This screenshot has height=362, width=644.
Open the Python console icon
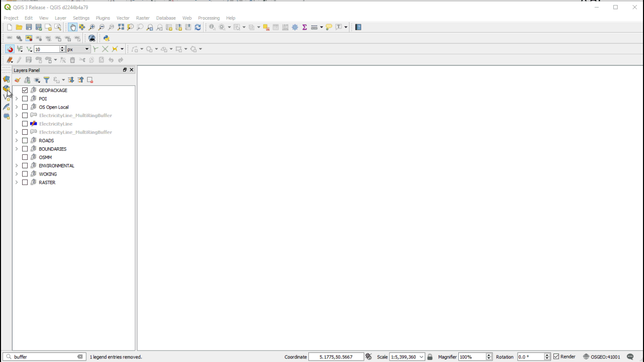(106, 38)
